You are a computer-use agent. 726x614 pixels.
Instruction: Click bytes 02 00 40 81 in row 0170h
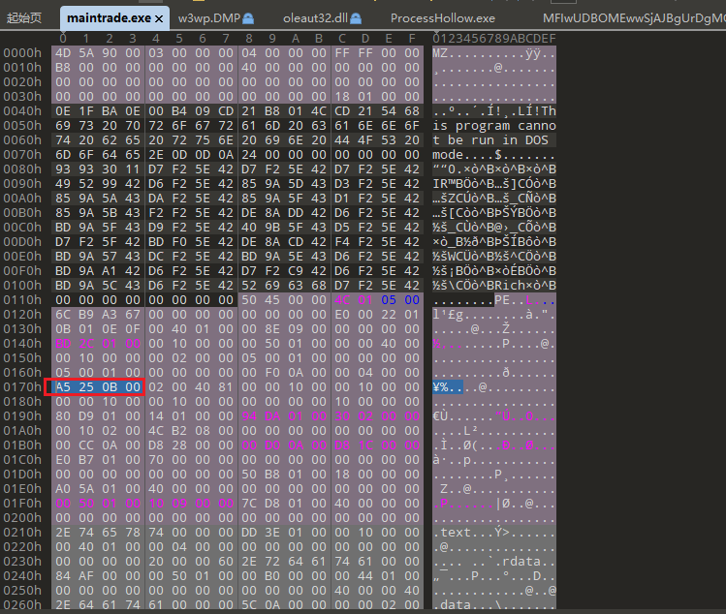coord(191,386)
